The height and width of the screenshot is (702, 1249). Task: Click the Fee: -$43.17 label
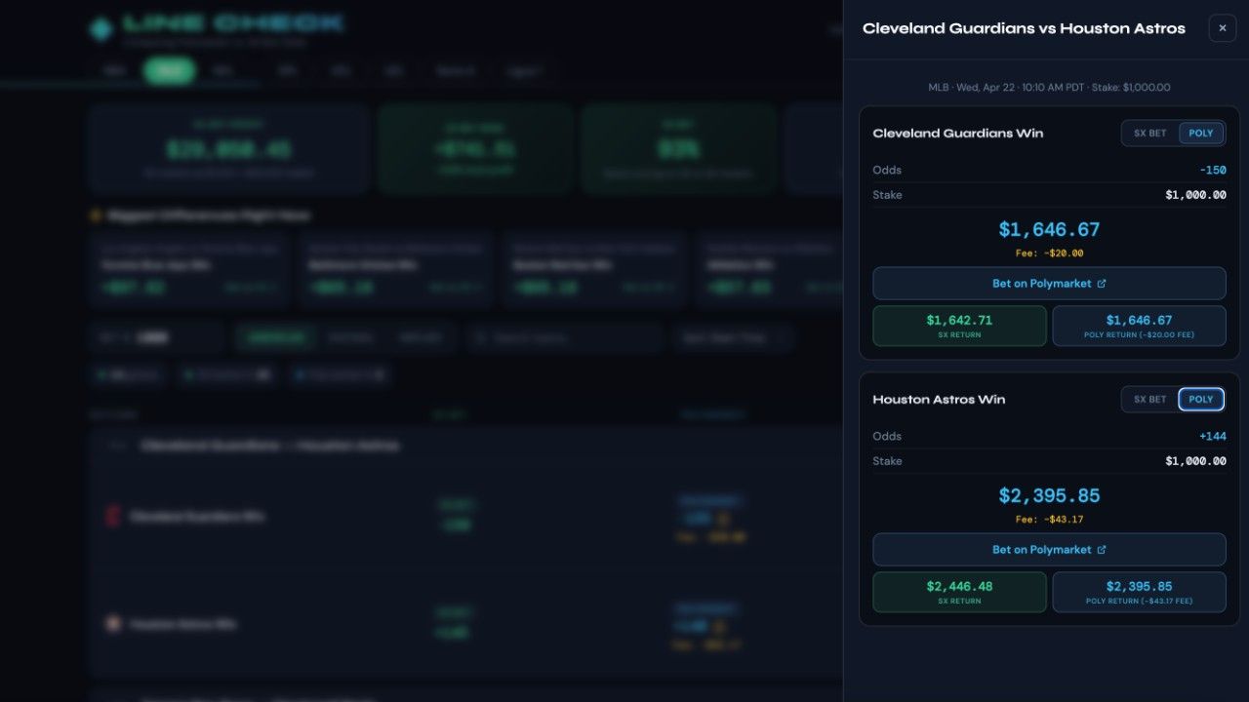(1049, 520)
